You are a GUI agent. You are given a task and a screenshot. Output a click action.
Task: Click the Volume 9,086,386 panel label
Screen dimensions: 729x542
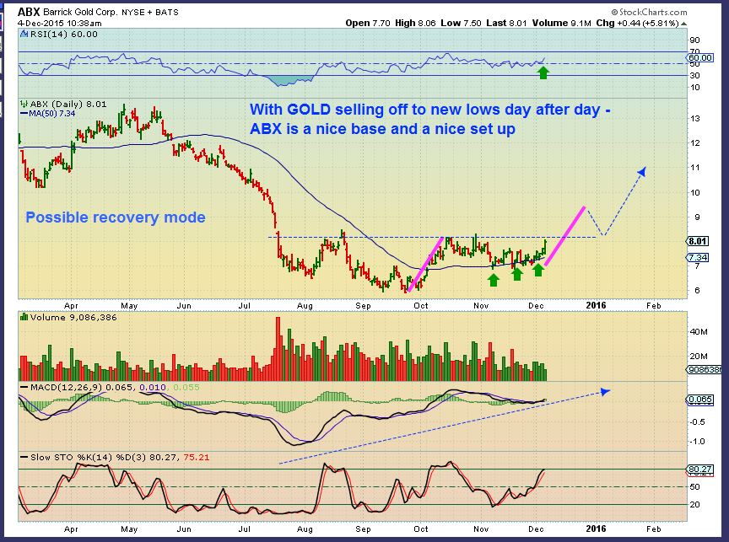[x=73, y=317]
